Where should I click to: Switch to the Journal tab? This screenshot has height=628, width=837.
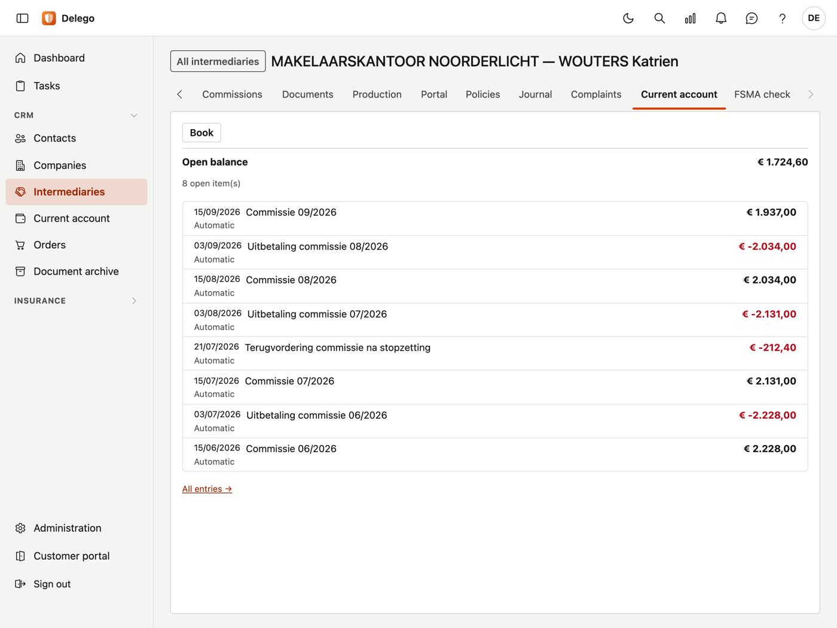pos(536,94)
